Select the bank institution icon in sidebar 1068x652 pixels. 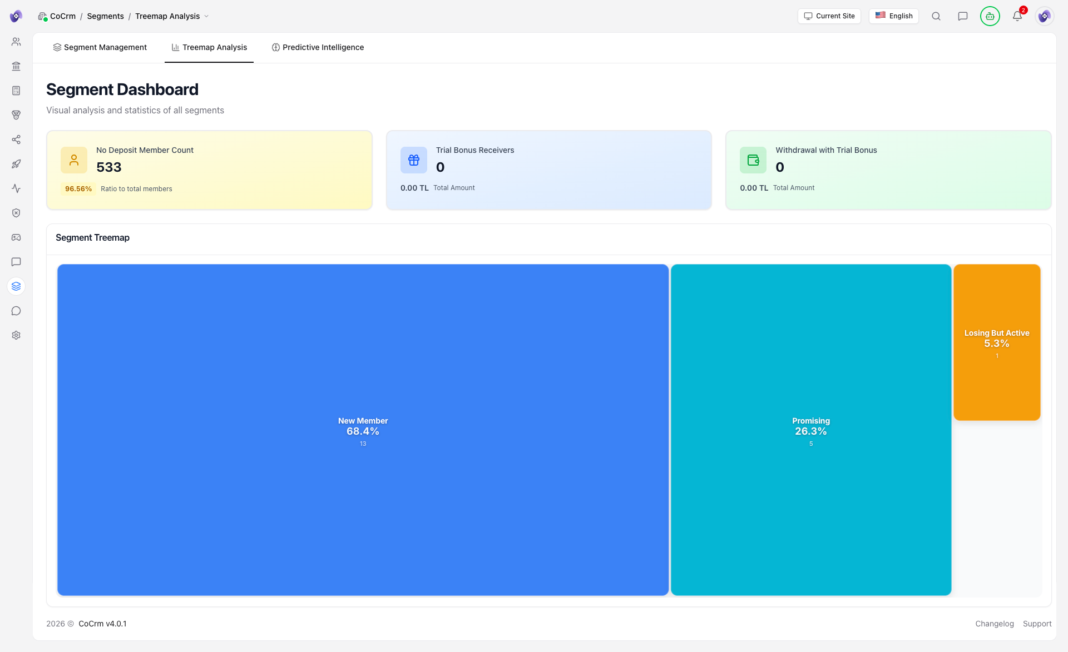point(16,66)
